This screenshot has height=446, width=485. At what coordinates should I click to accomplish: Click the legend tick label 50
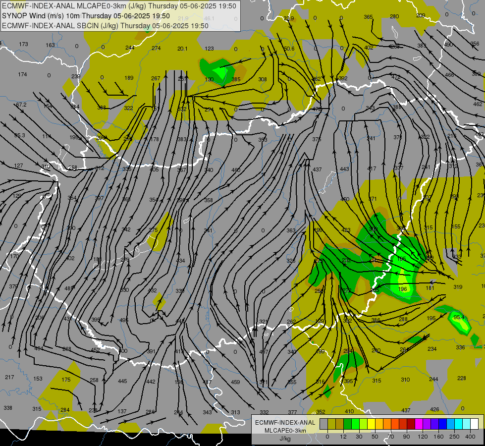click(x=375, y=437)
